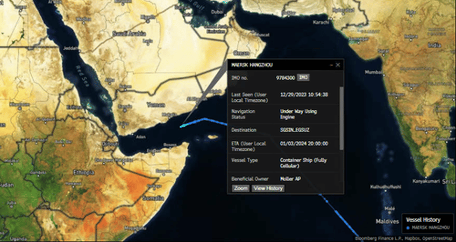Click the Jeddah city label
Viewport: 456px width, 242px height.
[71, 48]
